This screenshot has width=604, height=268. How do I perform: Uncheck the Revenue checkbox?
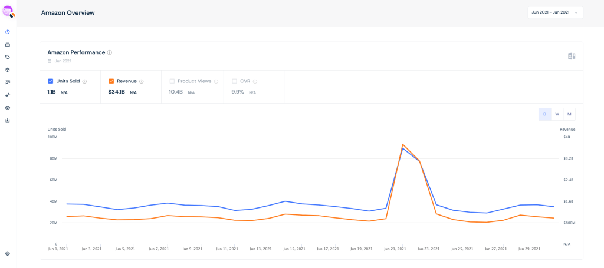click(111, 81)
